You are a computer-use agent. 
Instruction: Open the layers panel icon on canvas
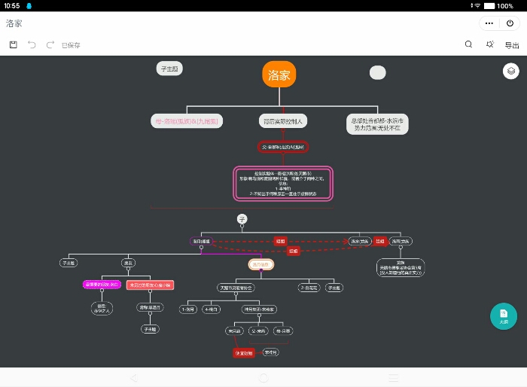point(511,71)
